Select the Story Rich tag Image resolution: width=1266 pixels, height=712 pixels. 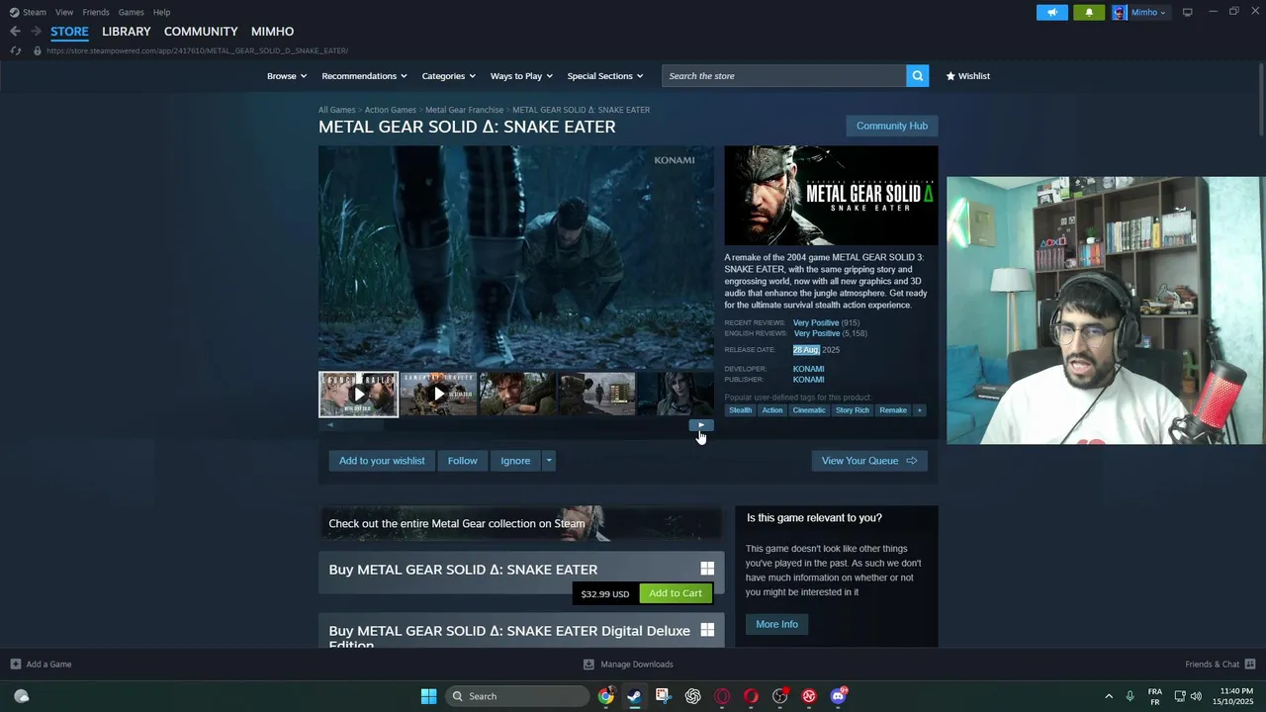(852, 410)
